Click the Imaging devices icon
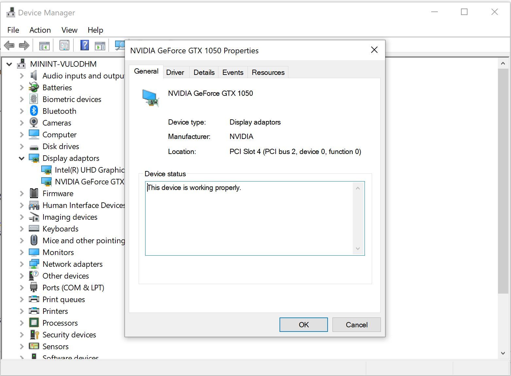The height and width of the screenshot is (376, 511). click(x=34, y=217)
